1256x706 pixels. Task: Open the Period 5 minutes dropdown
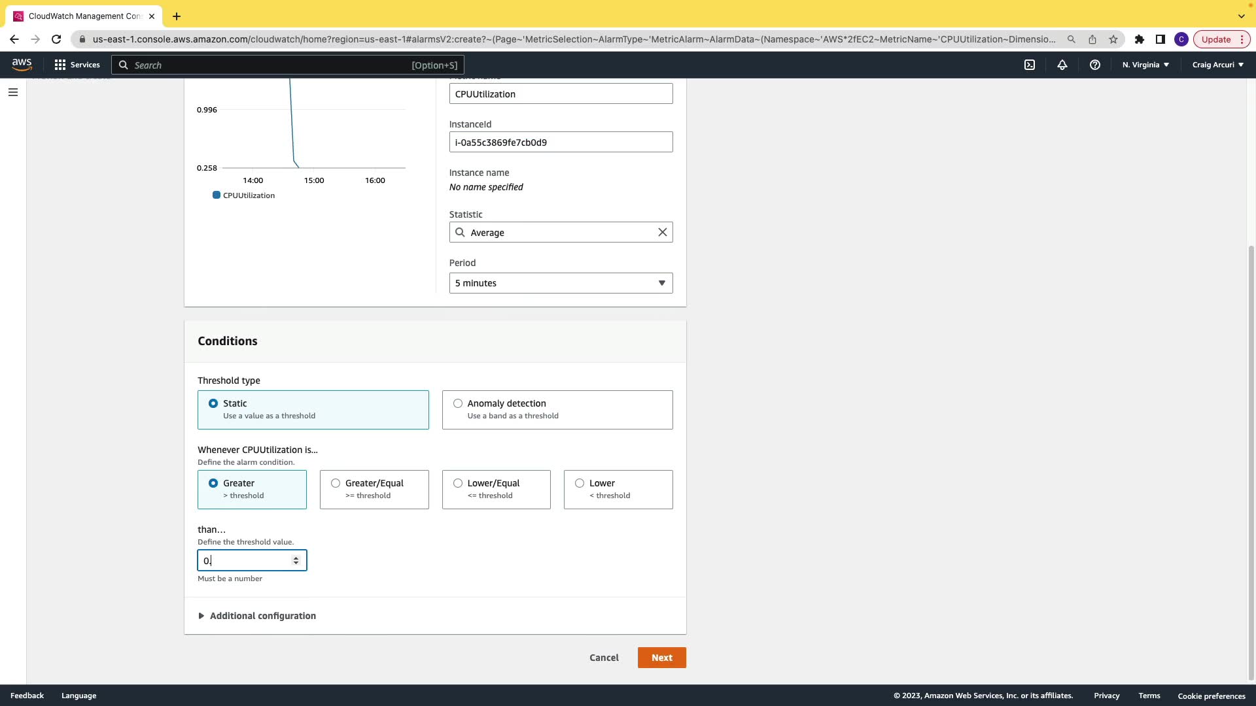(x=561, y=283)
